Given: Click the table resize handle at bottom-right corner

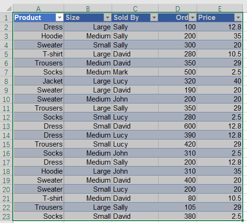Looking at the screenshot, I should pos(242,220).
